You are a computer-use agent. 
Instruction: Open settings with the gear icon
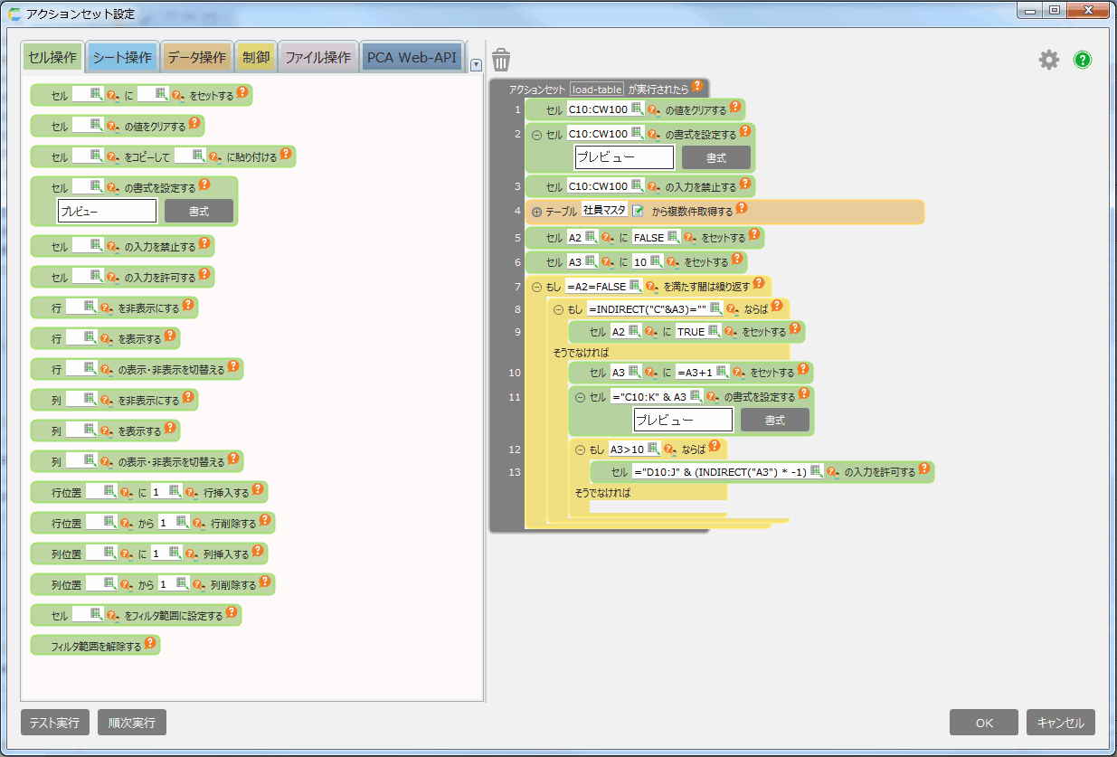pyautogui.click(x=1048, y=60)
